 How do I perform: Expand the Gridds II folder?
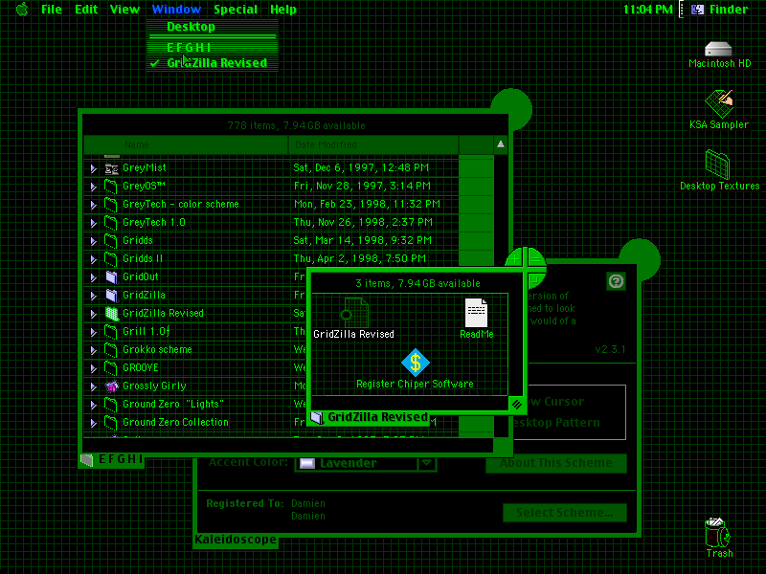click(93, 259)
